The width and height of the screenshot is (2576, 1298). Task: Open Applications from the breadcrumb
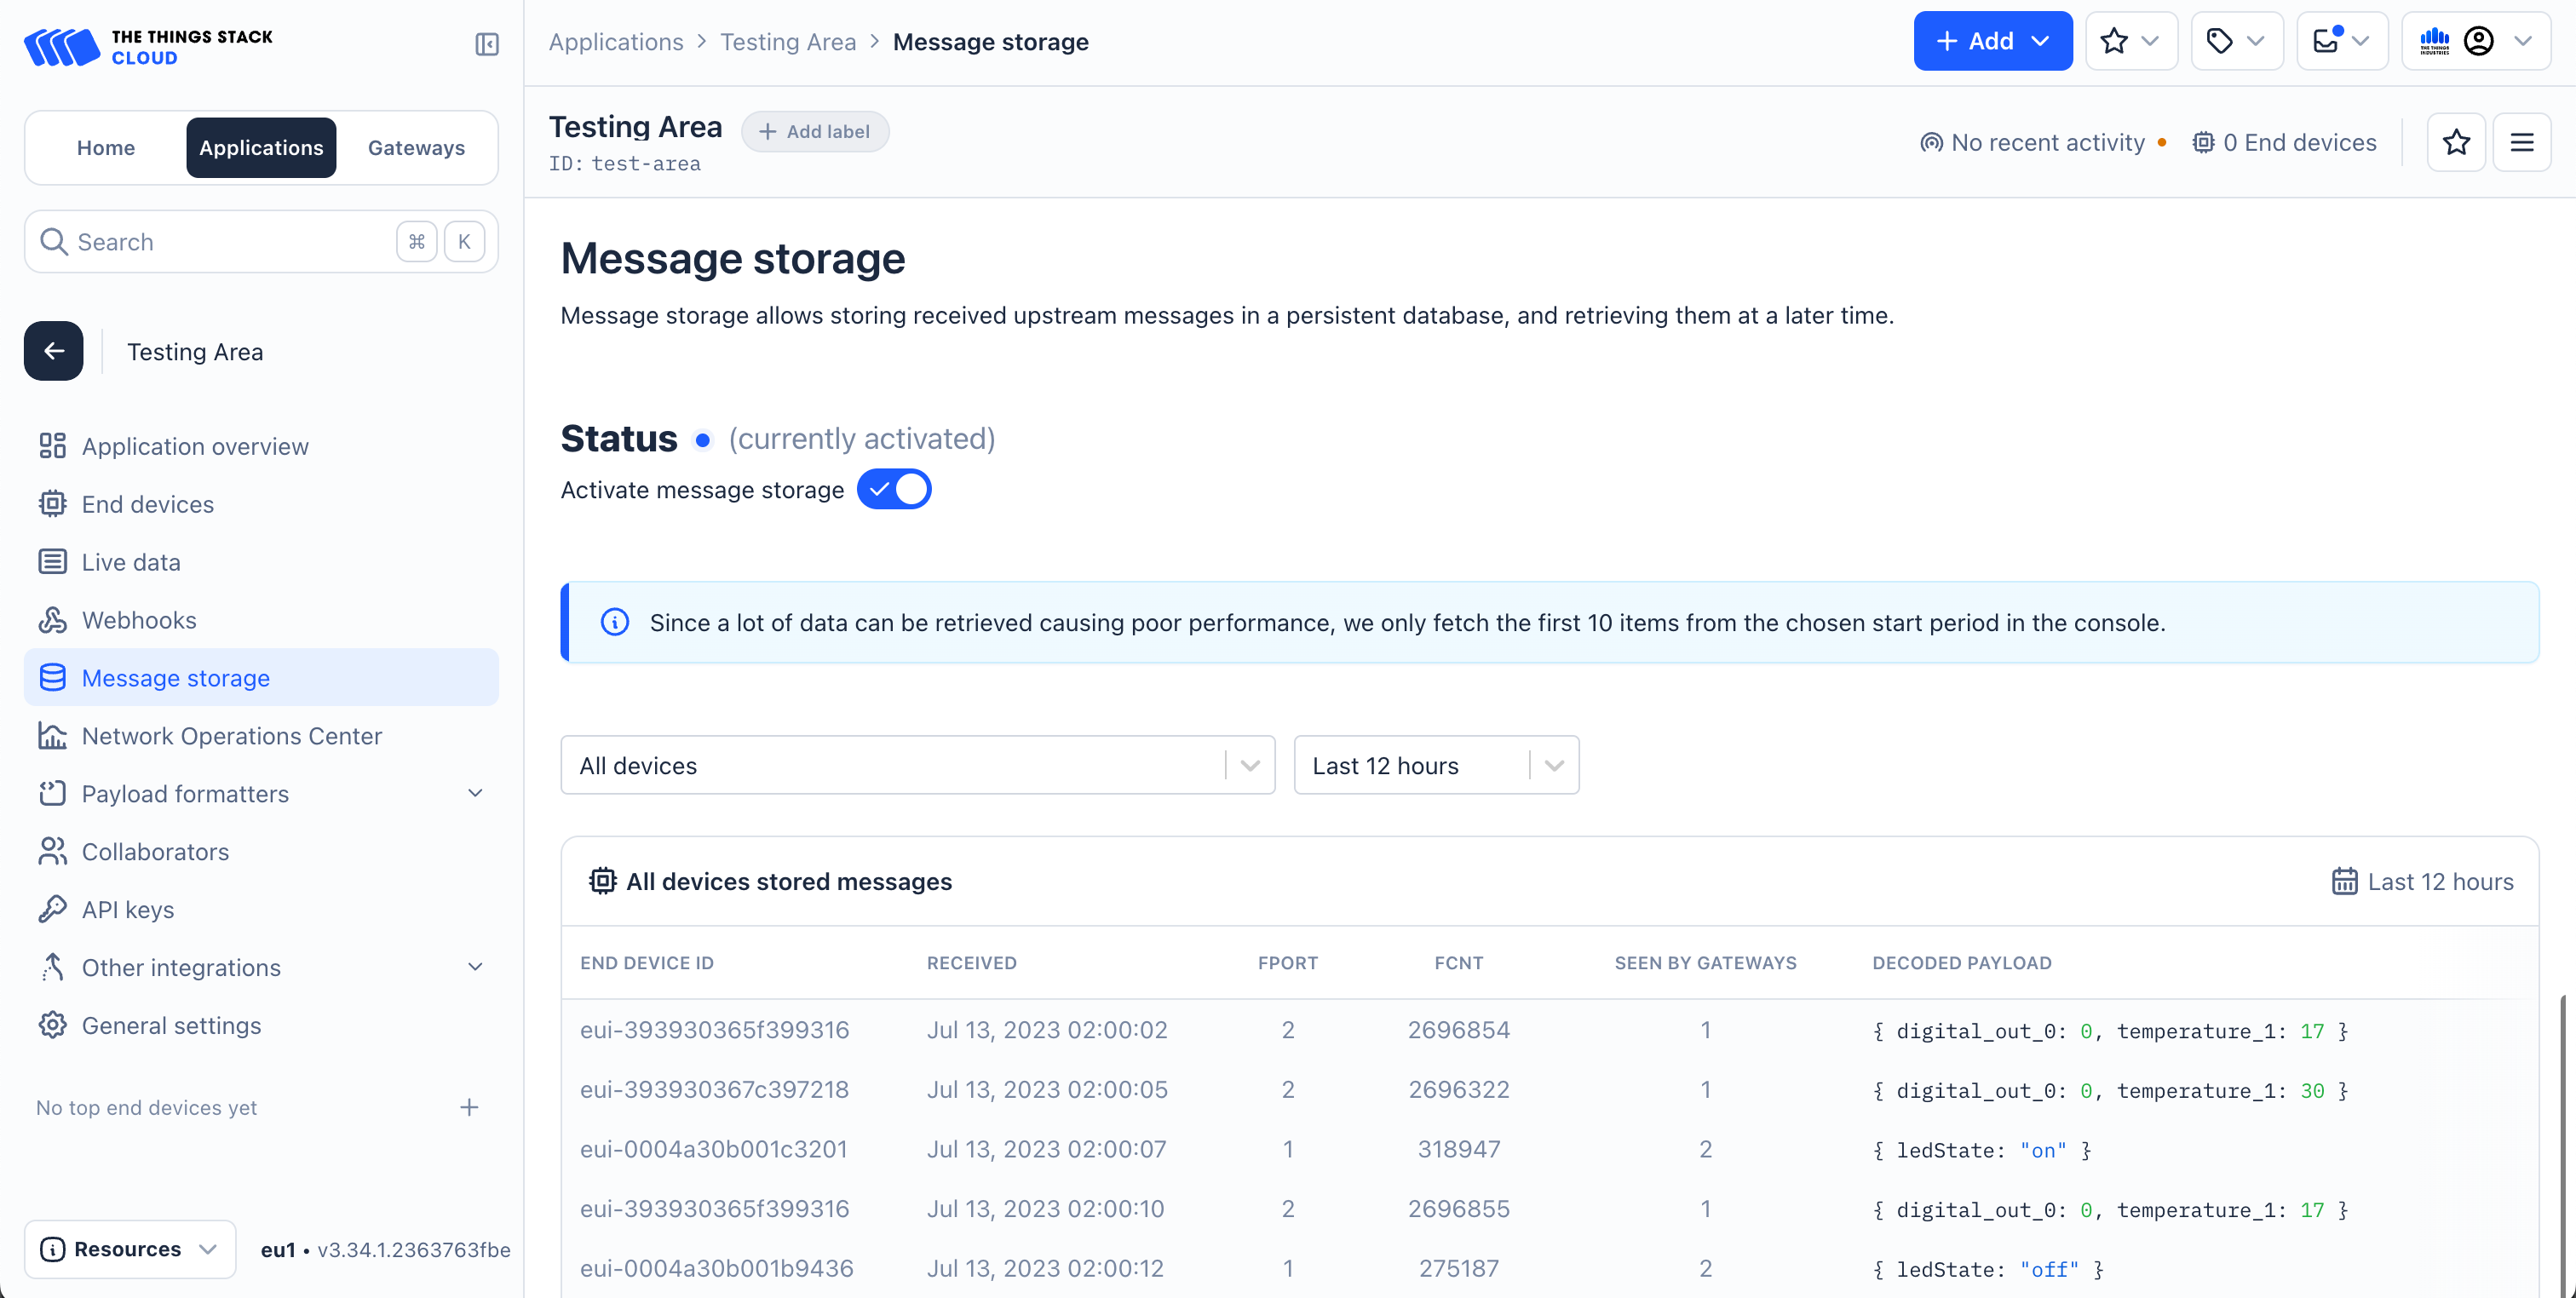tap(615, 41)
